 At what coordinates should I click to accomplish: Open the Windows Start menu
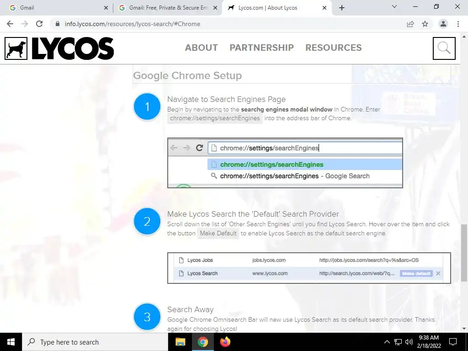point(11,342)
